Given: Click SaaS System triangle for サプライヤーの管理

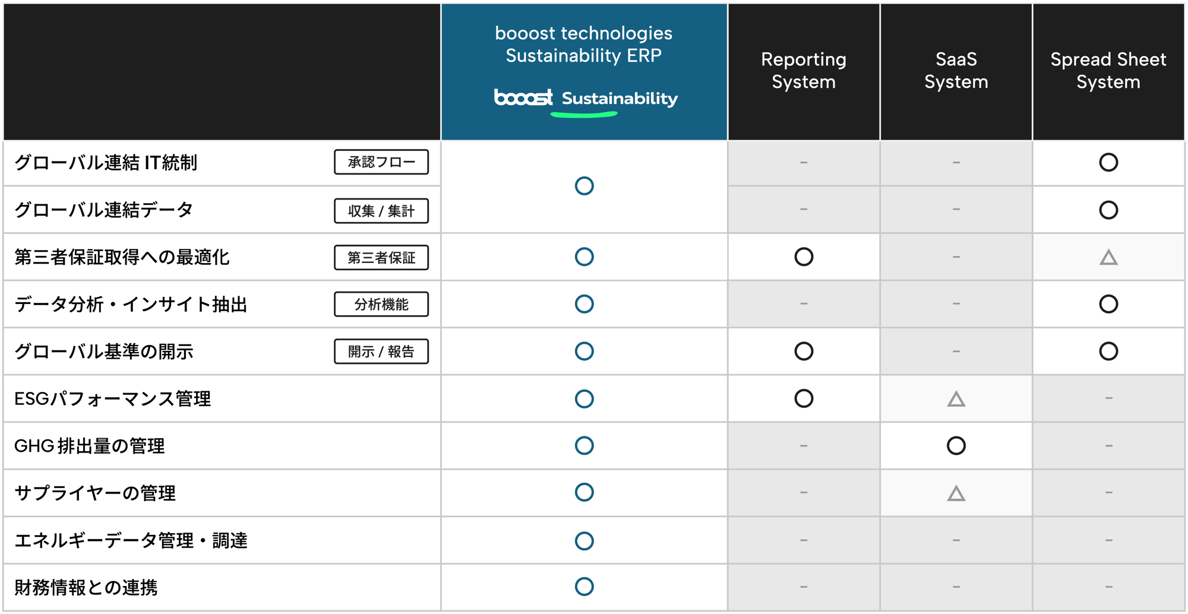Looking at the screenshot, I should coord(956,493).
